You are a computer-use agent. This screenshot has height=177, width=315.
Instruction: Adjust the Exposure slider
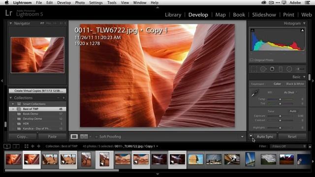[280, 116]
